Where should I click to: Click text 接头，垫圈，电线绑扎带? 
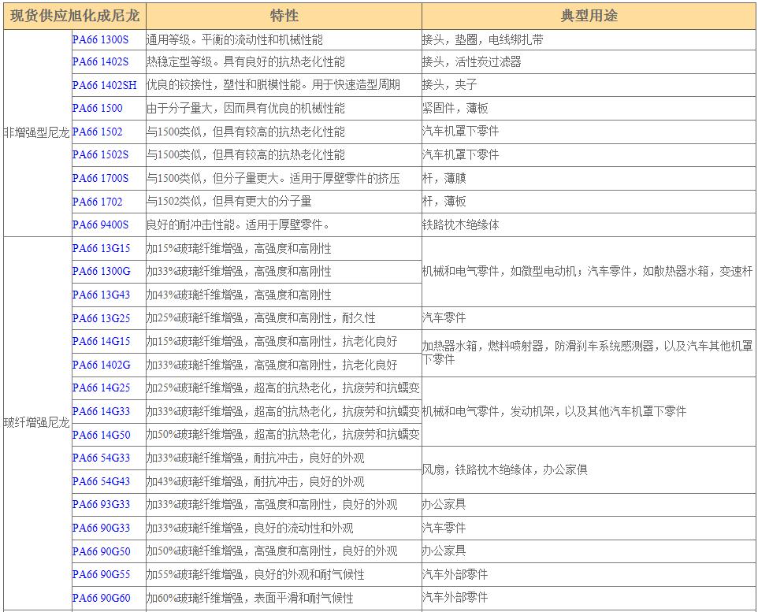[x=482, y=39]
